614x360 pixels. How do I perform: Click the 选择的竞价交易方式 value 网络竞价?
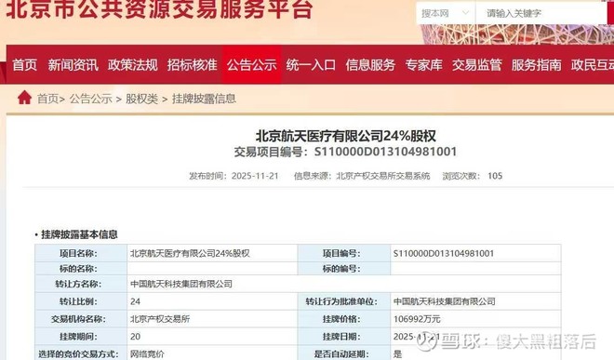coord(147,353)
